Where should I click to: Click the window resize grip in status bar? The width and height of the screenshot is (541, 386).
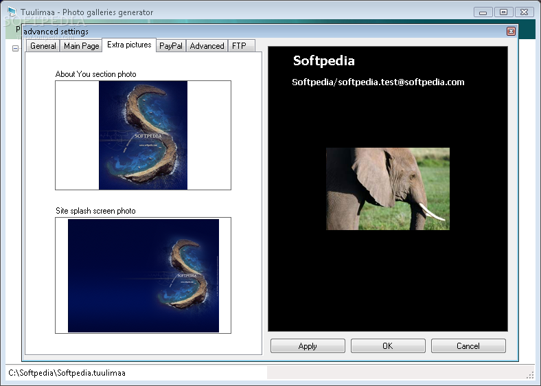530,375
